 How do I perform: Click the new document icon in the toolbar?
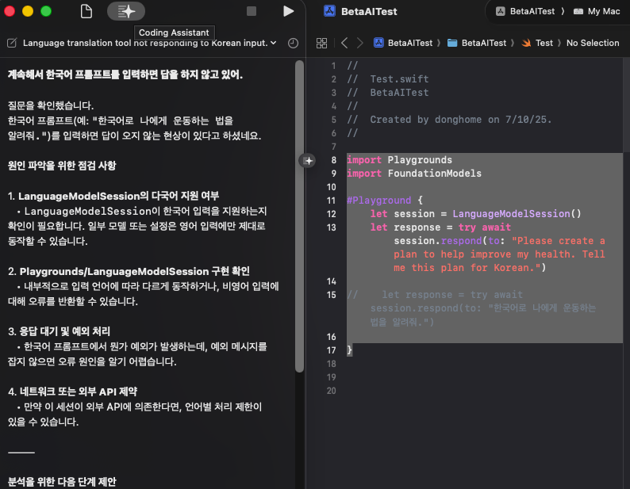[86, 11]
